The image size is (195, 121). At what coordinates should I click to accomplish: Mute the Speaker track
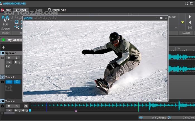9,58
